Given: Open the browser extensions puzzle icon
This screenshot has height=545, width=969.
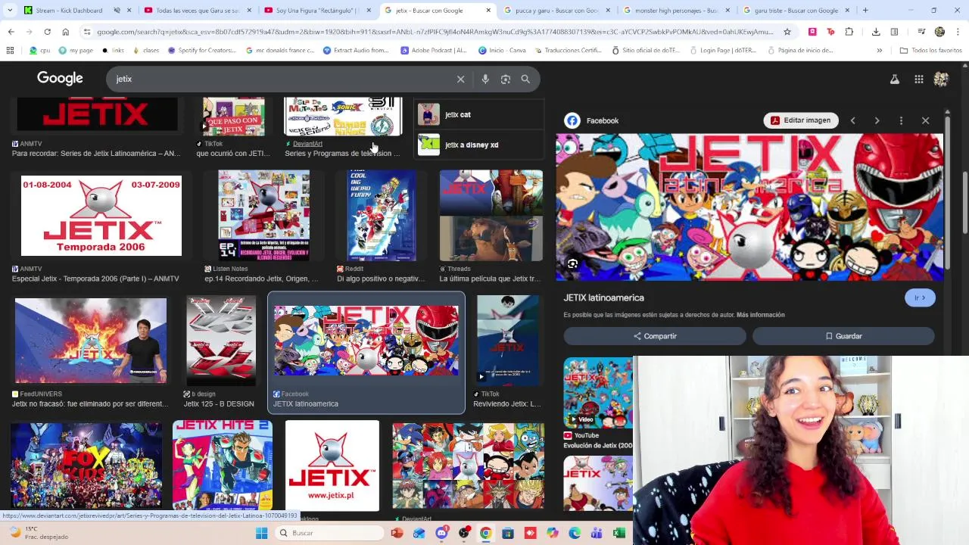Looking at the screenshot, I should 849,32.
